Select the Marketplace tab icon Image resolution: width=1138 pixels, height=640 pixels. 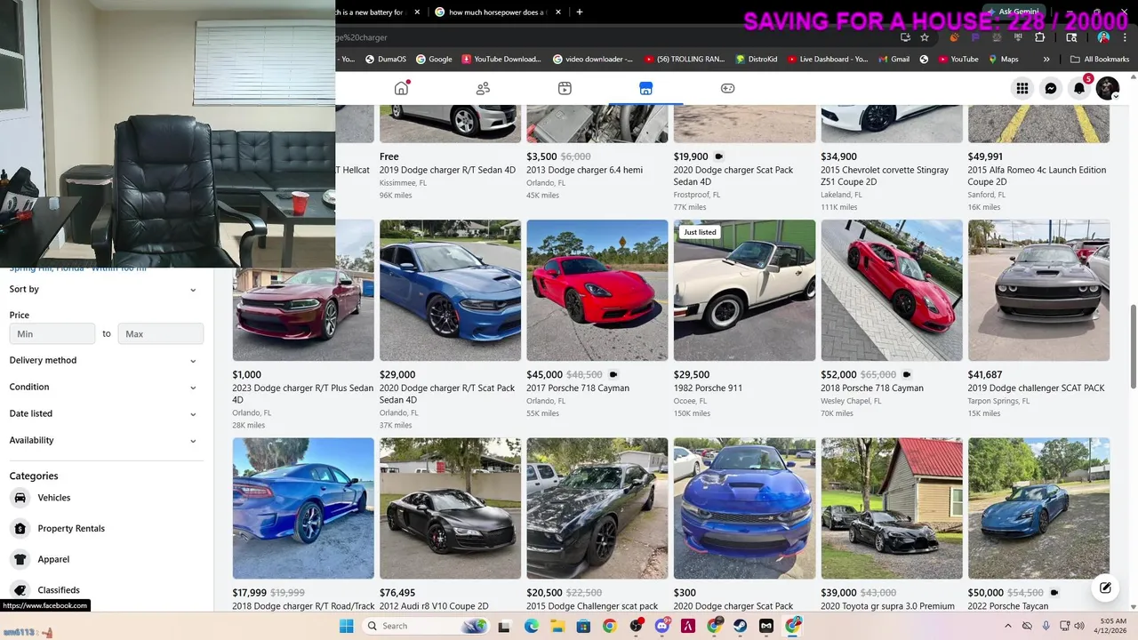coord(646,88)
